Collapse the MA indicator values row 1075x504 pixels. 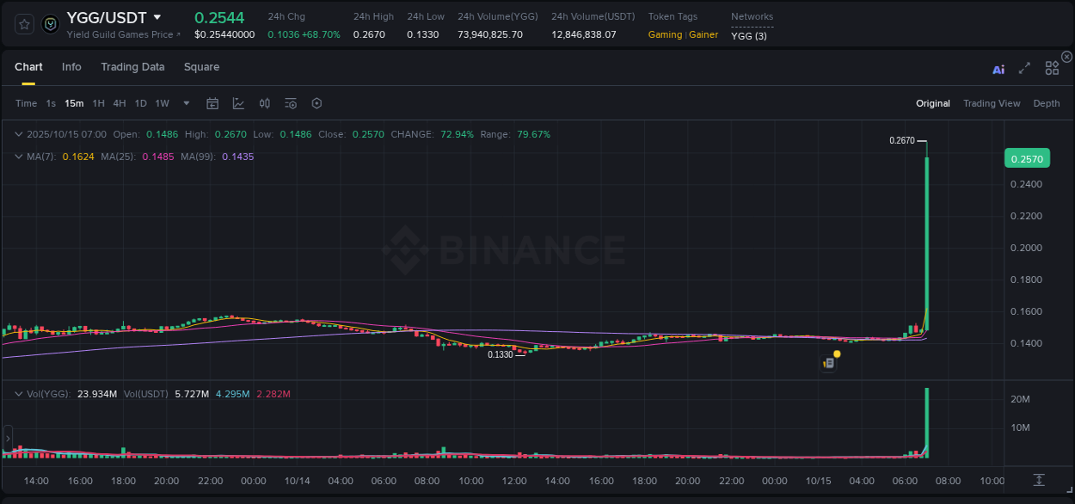tap(18, 157)
